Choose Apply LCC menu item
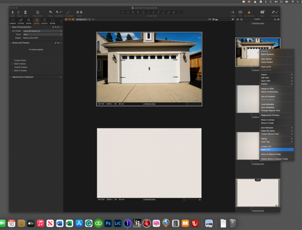Image resolution: width=302 pixels, height=230 pixels. [276, 149]
